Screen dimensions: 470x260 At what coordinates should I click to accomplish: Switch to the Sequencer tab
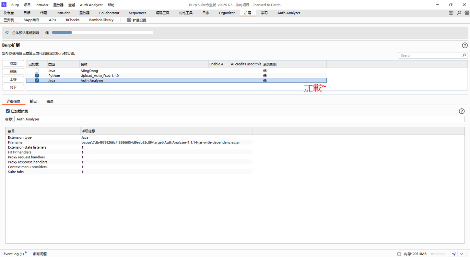[137, 13]
